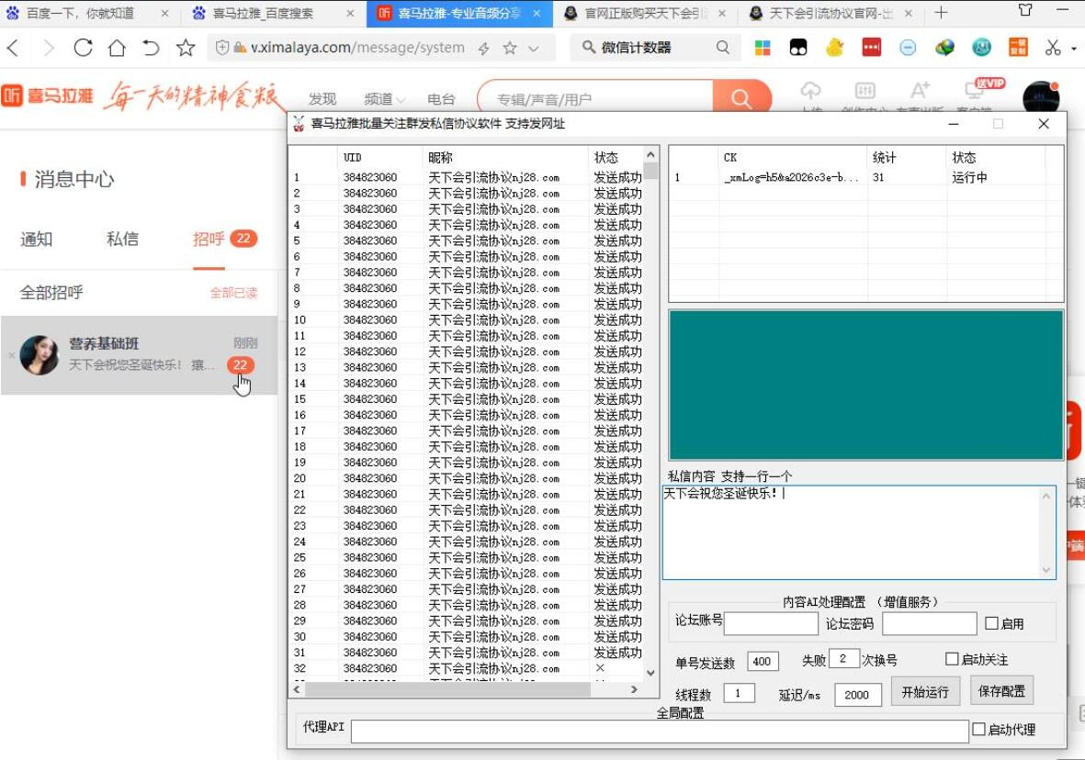Click the search magnifier in browser search box
The image size is (1085, 760).
tap(722, 47)
